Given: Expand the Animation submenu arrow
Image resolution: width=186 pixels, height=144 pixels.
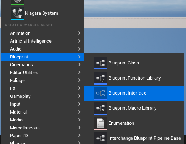Looking at the screenshot, I should tap(79, 33).
